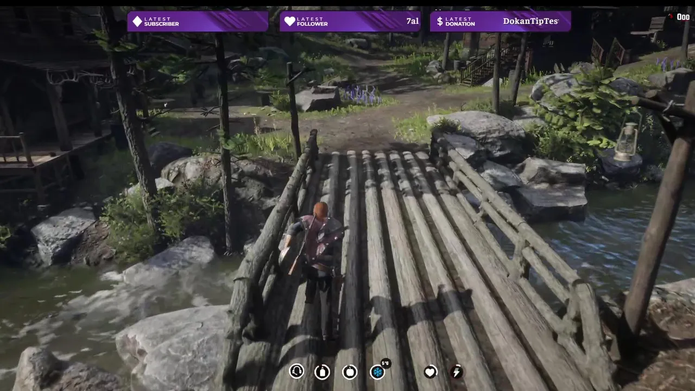
Task: Click the blue snowflake temperature icon
Action: (377, 372)
